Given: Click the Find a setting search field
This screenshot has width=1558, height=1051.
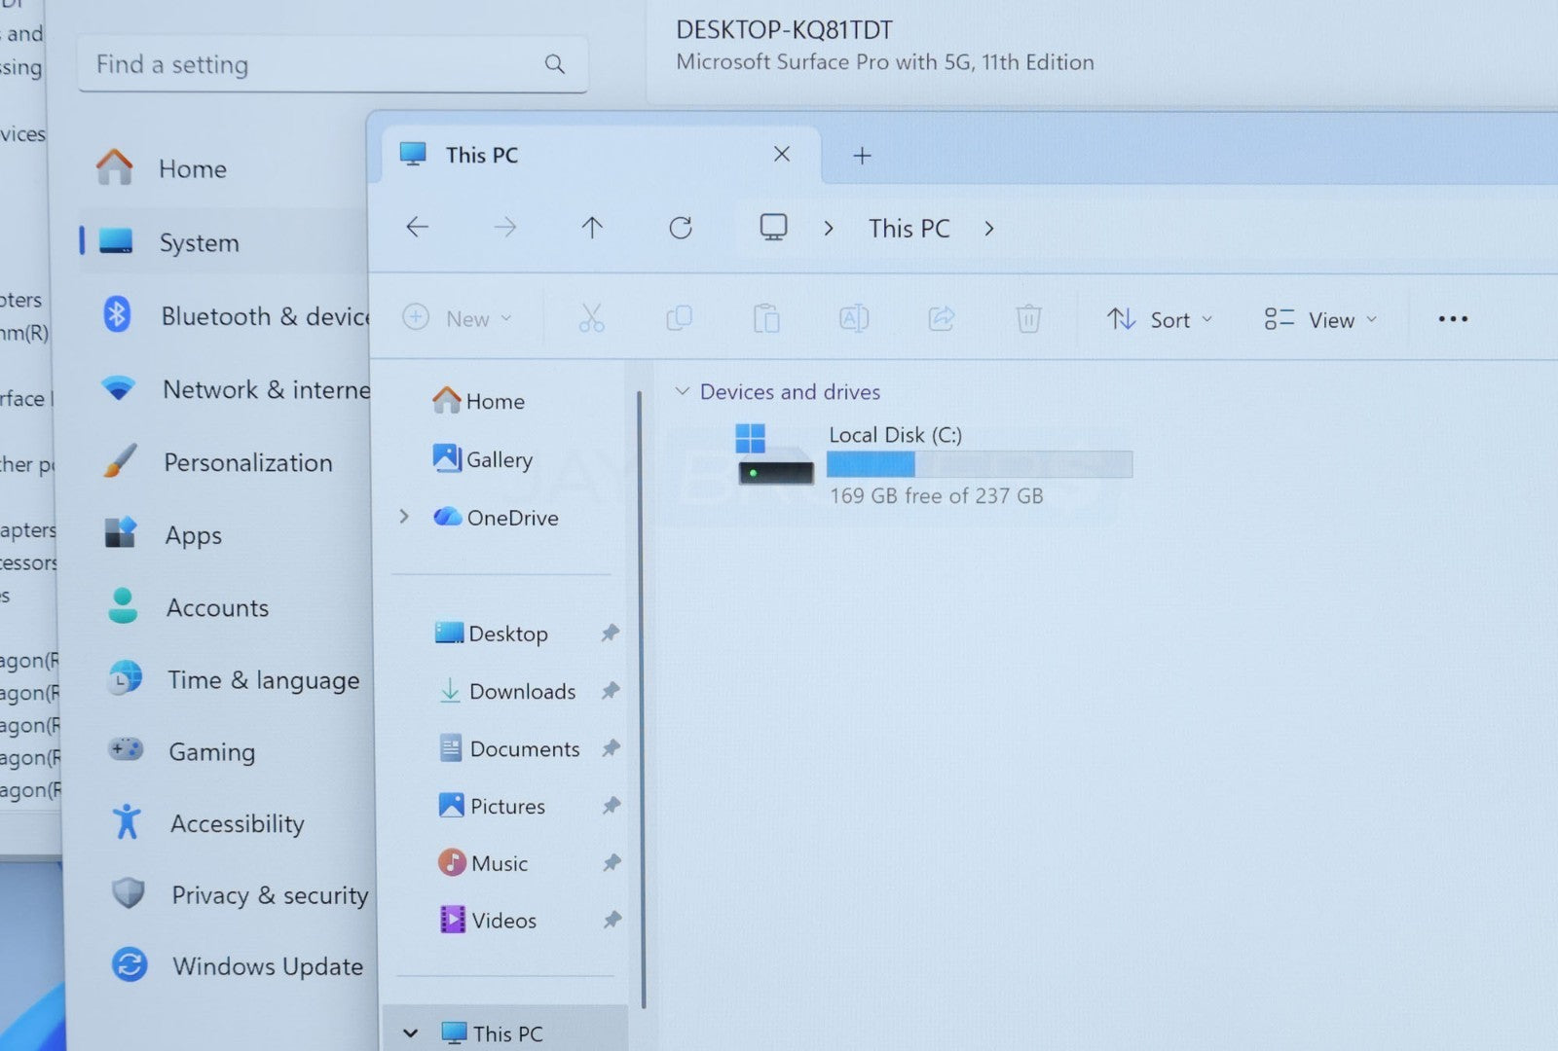Looking at the screenshot, I should pyautogui.click(x=312, y=65).
